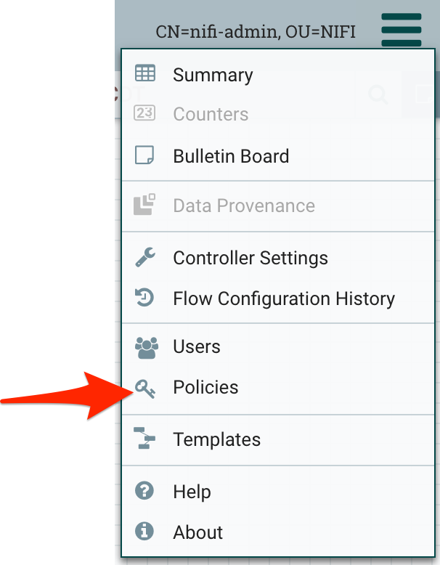Click the Users group icon

[146, 346]
